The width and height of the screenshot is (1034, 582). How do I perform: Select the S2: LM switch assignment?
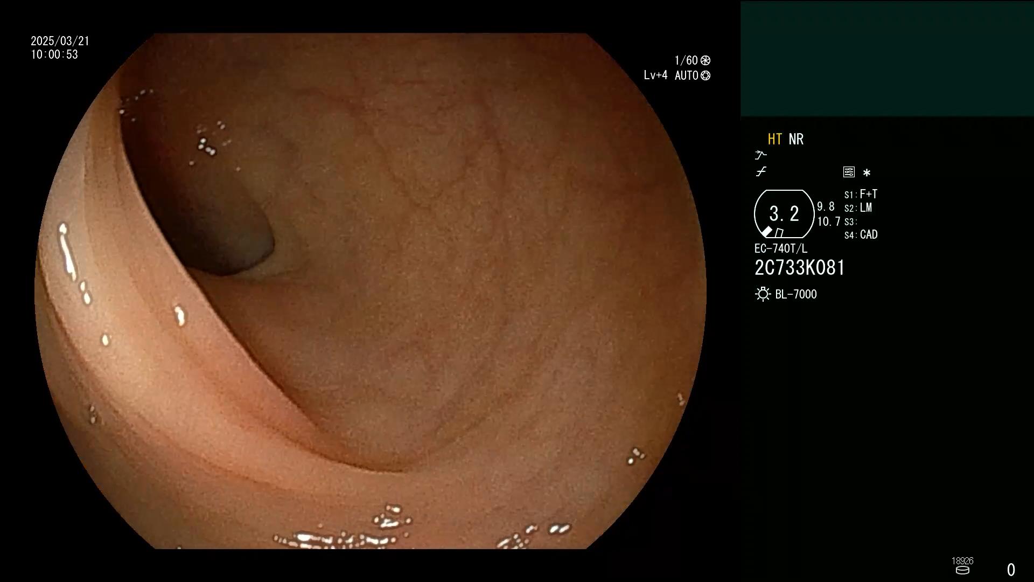click(x=858, y=207)
